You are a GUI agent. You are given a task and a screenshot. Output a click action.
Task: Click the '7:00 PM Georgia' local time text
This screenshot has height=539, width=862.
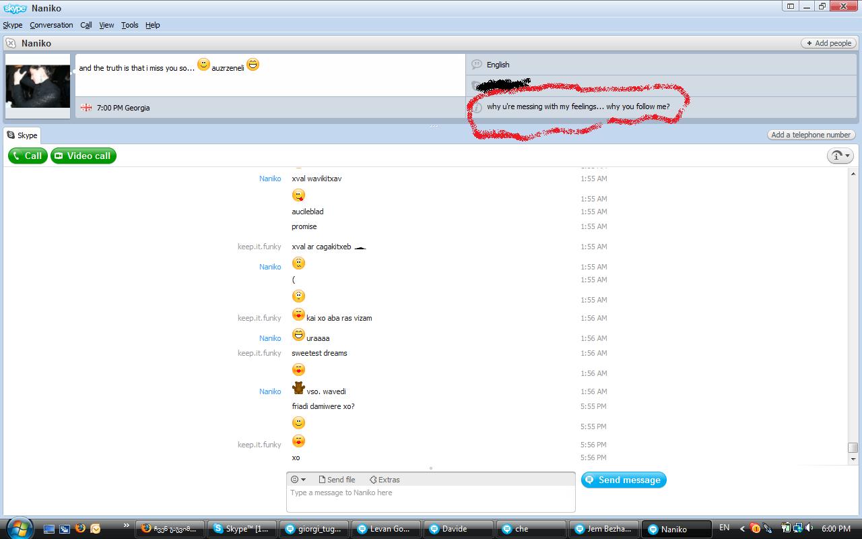[123, 108]
